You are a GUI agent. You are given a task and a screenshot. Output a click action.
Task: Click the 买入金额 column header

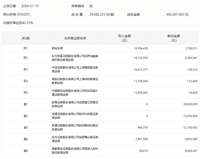pyautogui.click(x=124, y=38)
